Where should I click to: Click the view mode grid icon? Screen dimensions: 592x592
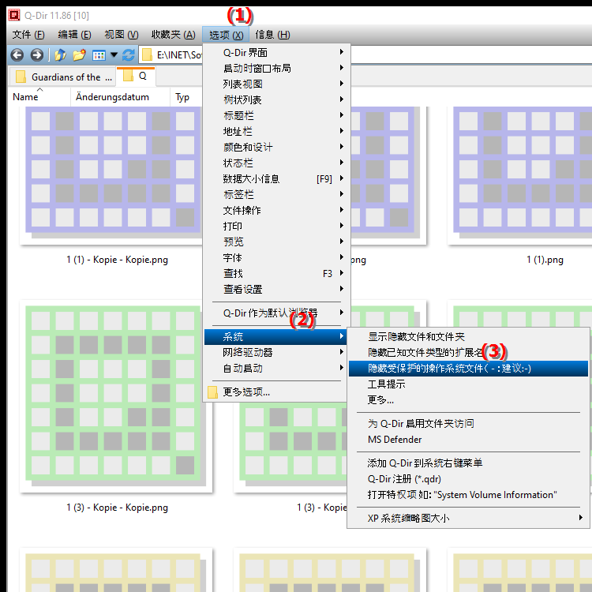(99, 55)
